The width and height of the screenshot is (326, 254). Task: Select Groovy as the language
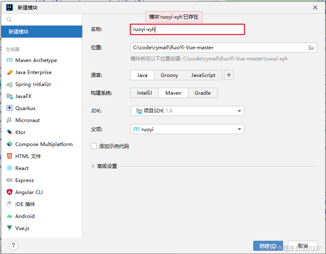[169, 75]
